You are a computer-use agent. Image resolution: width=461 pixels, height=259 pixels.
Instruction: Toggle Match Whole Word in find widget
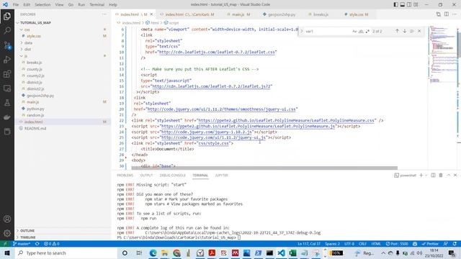[361, 31]
